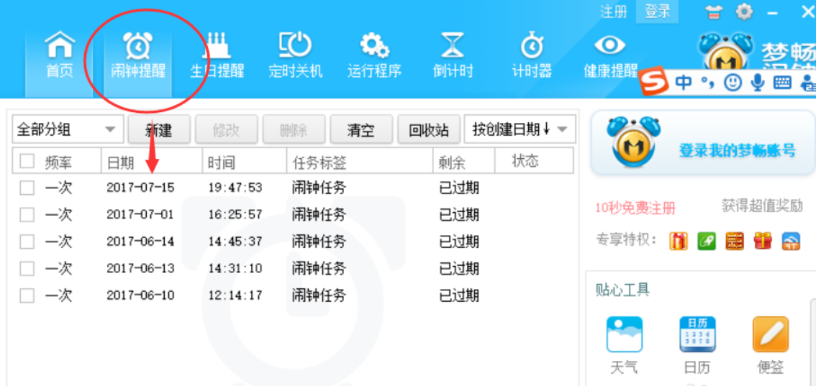
Task: Open the 天气 weather tool
Action: click(x=625, y=346)
